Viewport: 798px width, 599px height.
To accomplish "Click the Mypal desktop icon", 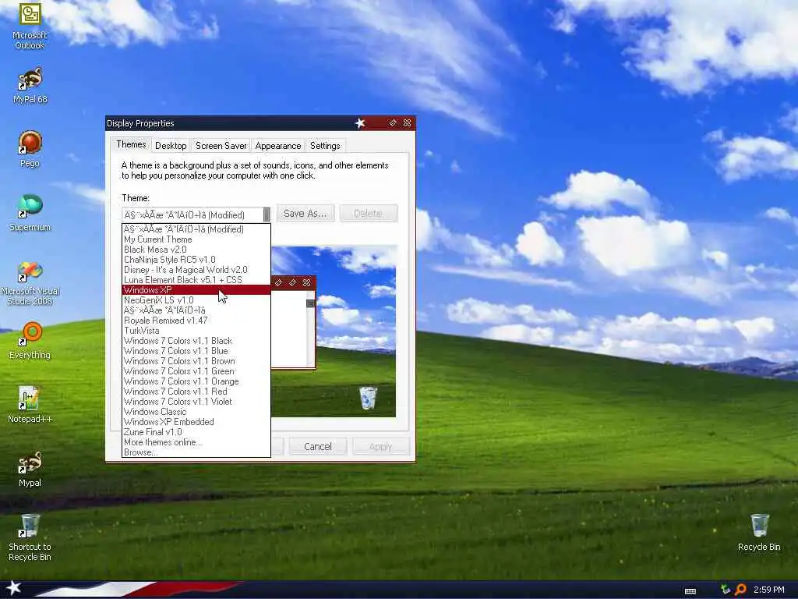I will (30, 469).
